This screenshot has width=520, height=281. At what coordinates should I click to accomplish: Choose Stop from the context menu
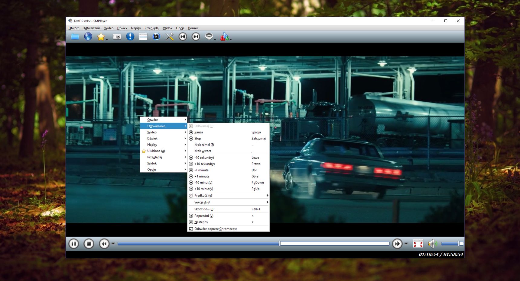click(x=228, y=139)
